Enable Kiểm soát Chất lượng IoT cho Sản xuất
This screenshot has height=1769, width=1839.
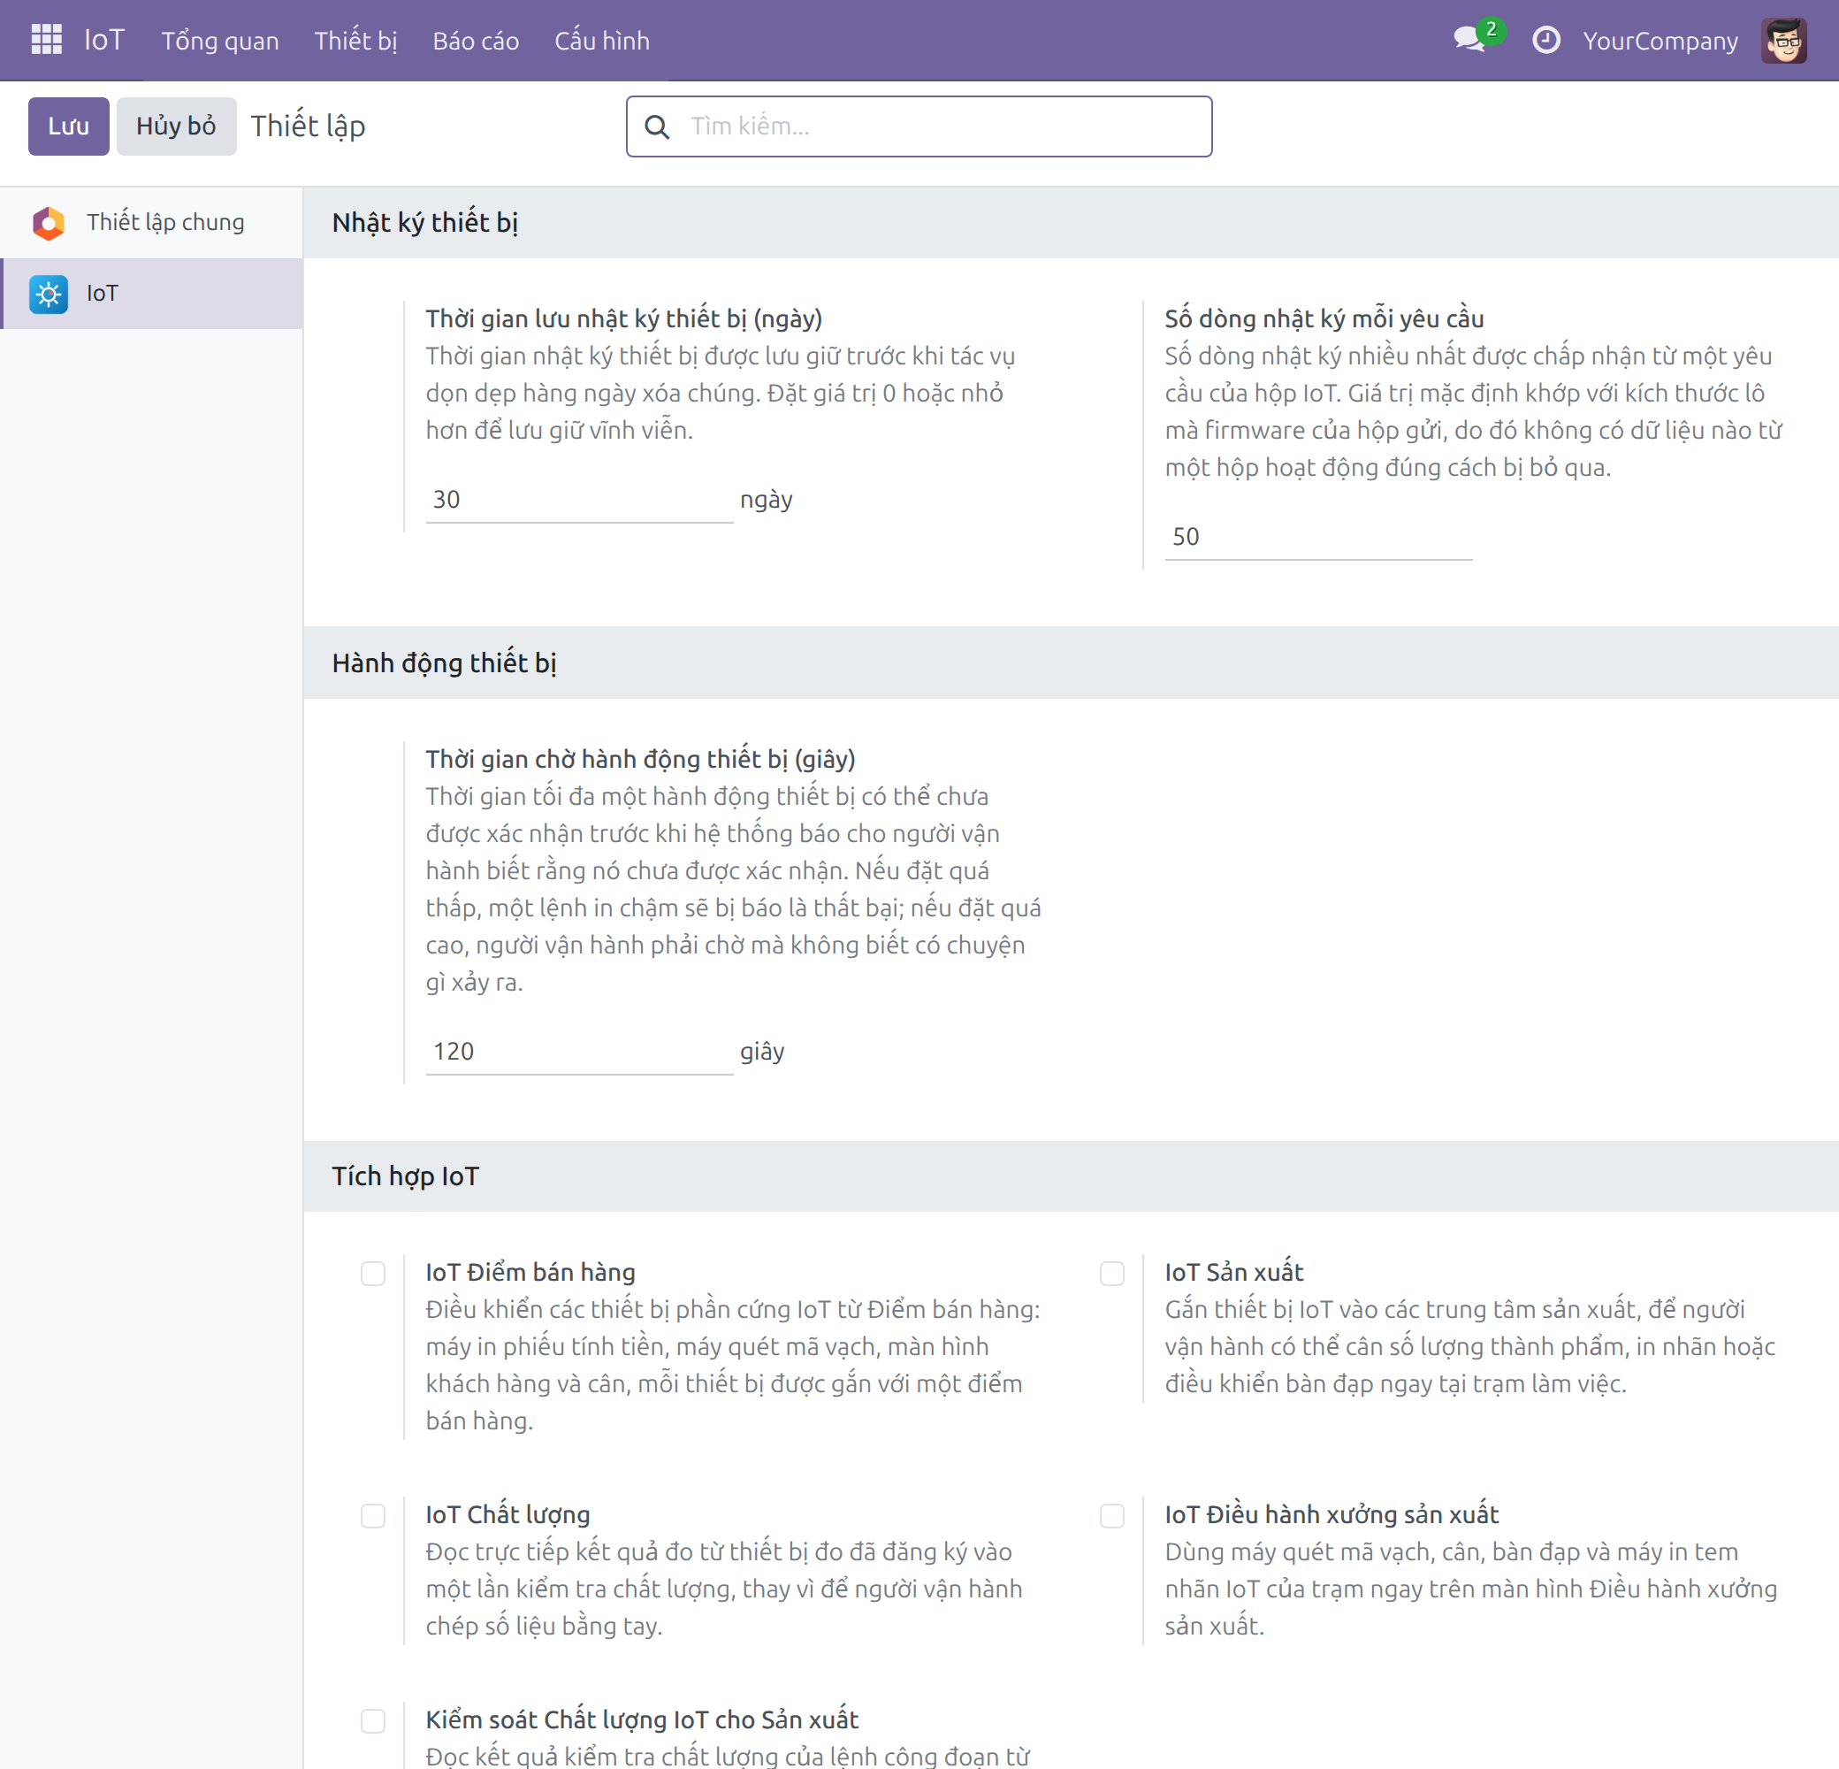pos(373,1720)
